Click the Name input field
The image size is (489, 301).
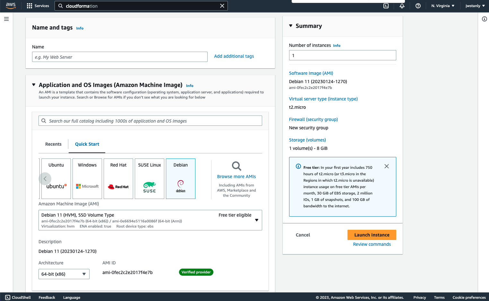[x=120, y=57]
